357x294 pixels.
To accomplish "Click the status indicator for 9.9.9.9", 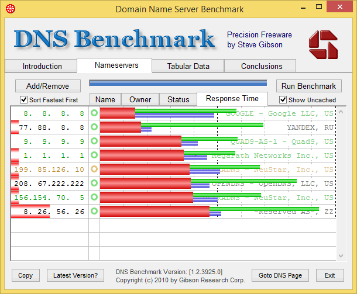I will click(x=94, y=141).
